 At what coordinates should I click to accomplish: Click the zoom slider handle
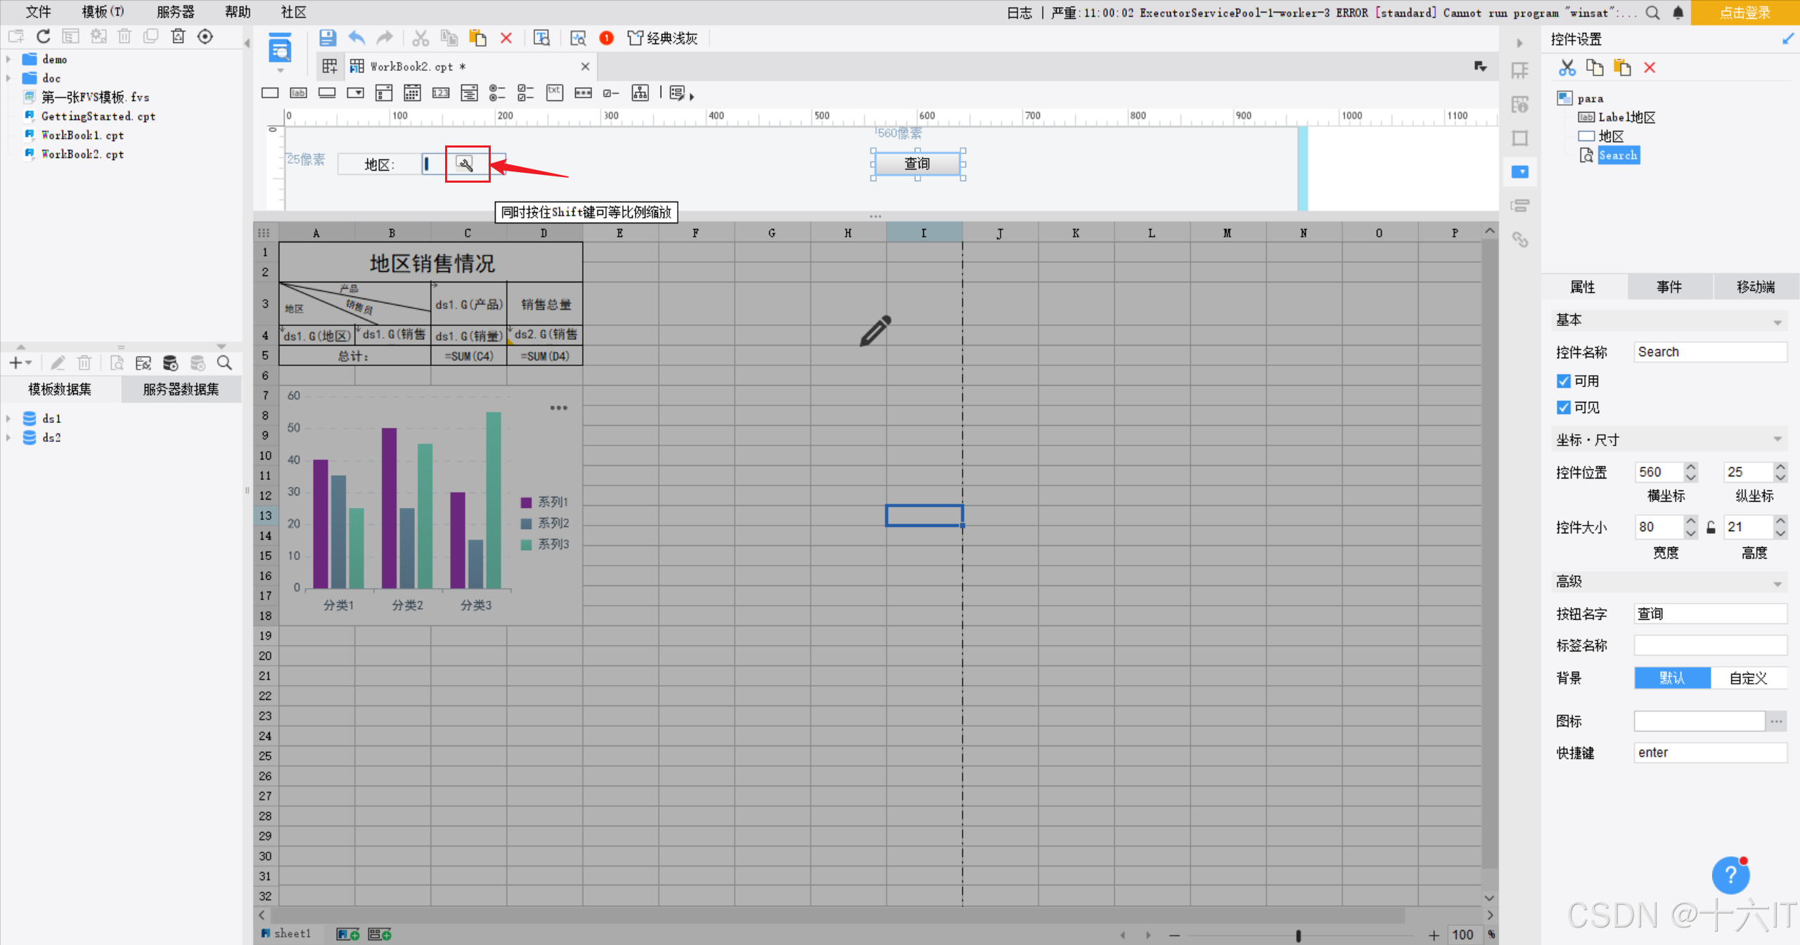[1298, 935]
